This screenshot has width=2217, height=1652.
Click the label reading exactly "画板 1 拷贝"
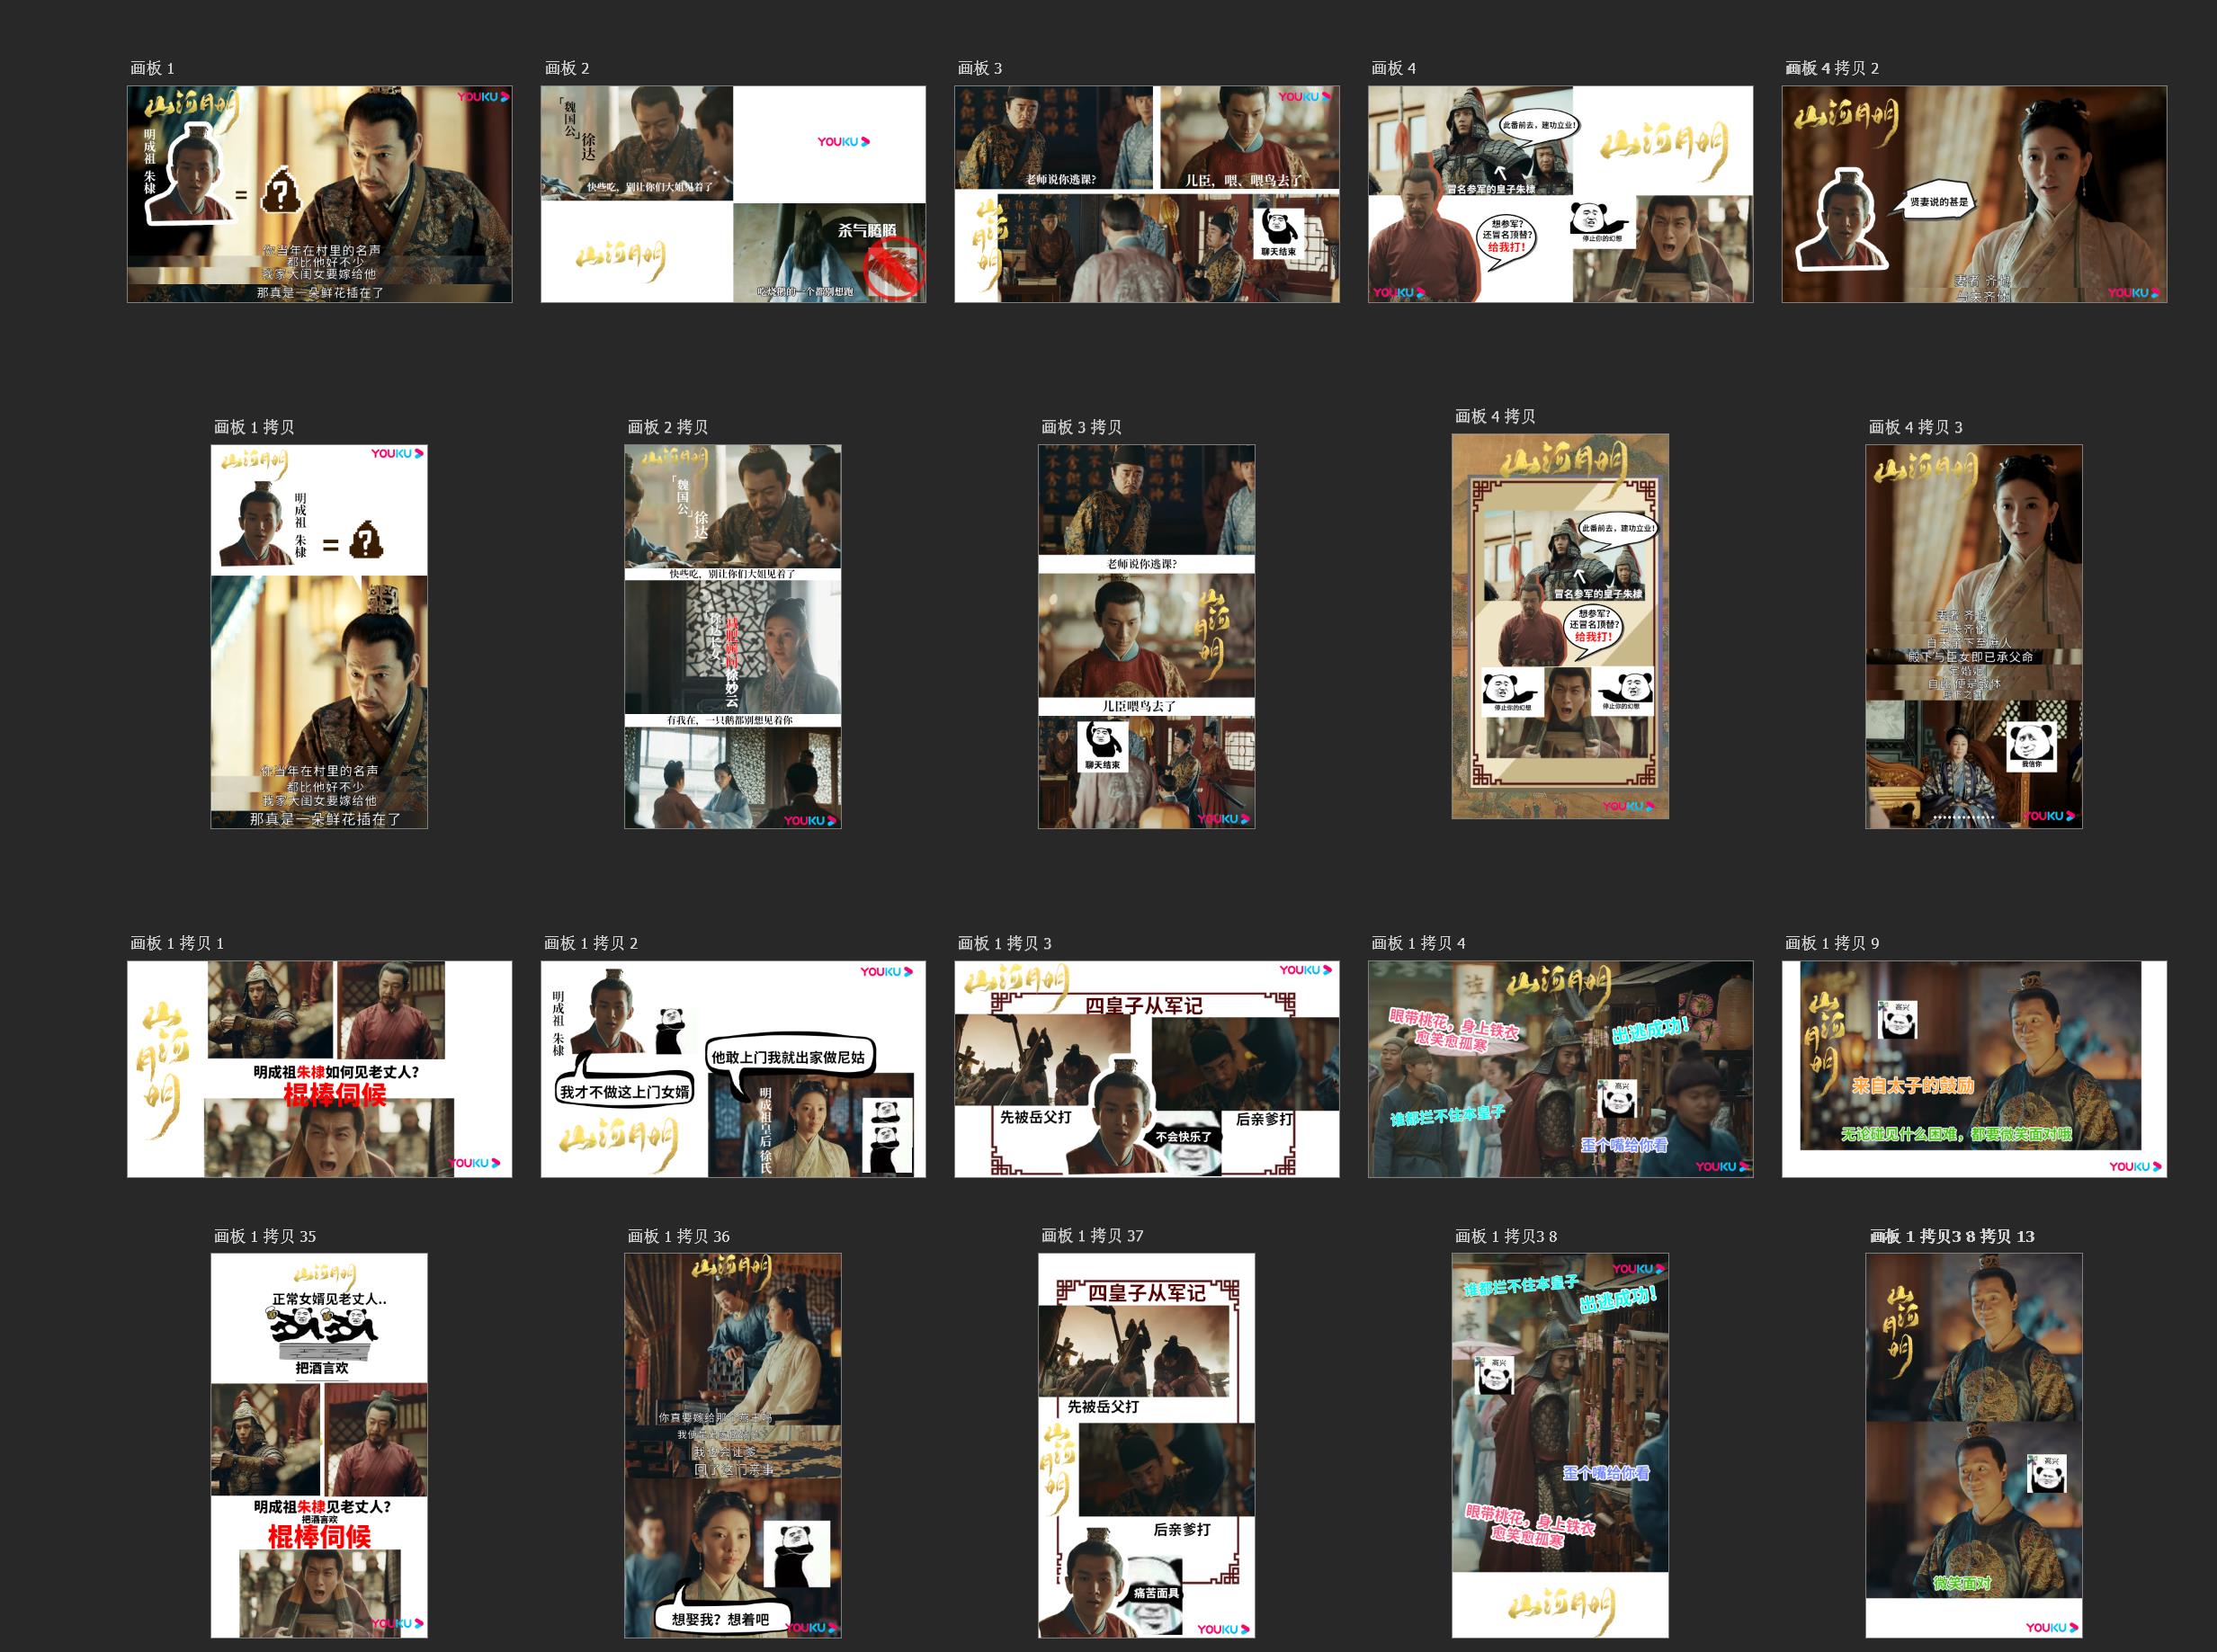tap(254, 427)
